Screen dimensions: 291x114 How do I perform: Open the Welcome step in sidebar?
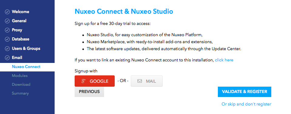pyautogui.click(x=20, y=12)
